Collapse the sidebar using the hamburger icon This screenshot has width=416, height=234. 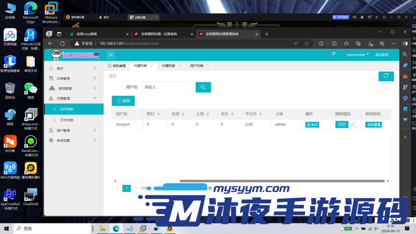tap(110, 55)
